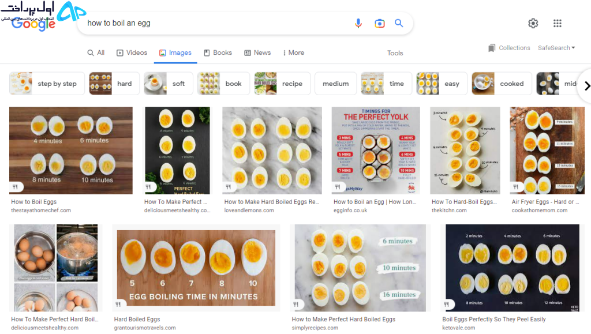Viewport: 591px width, 334px height.
Task: Filter results by 'step by step' chip
Action: pyautogui.click(x=47, y=84)
